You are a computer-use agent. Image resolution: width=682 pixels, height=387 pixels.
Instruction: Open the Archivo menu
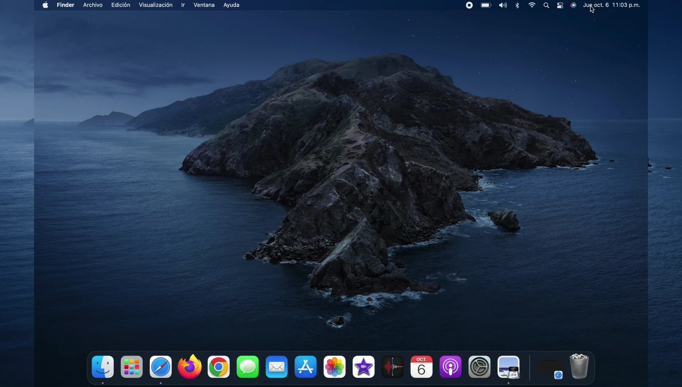click(x=93, y=5)
